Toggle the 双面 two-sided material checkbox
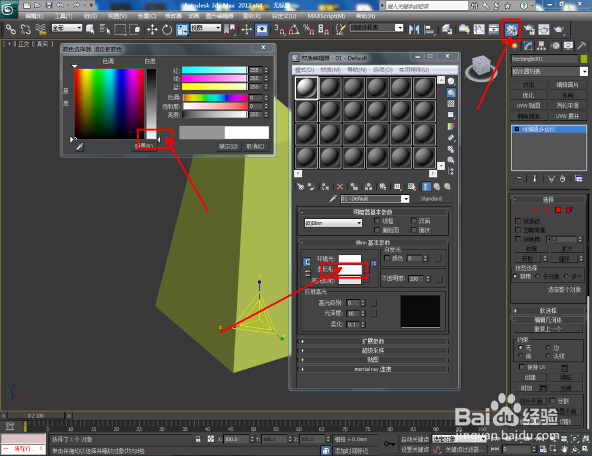Image resolution: width=592 pixels, height=456 pixels. [x=414, y=221]
